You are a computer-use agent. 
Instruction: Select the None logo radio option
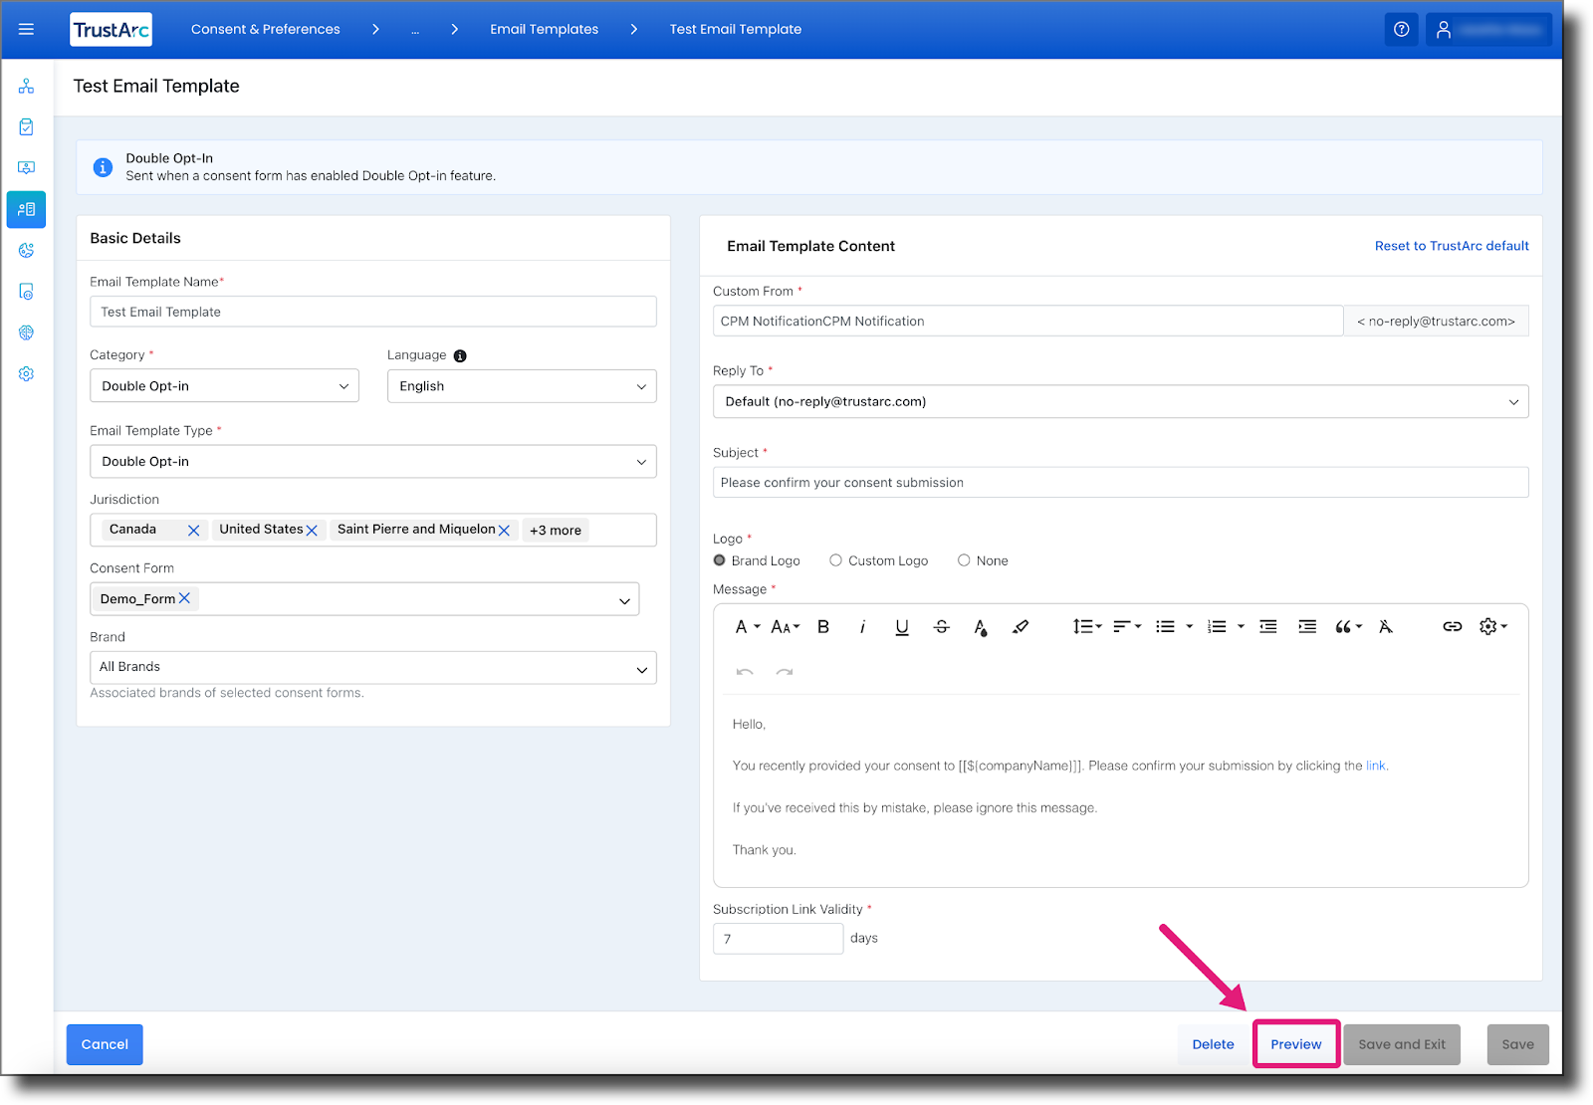[x=964, y=560]
